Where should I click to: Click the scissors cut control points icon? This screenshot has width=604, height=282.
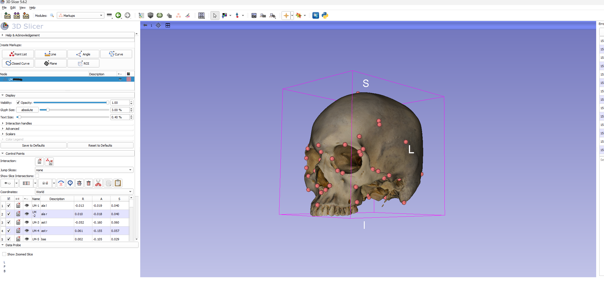point(98,183)
